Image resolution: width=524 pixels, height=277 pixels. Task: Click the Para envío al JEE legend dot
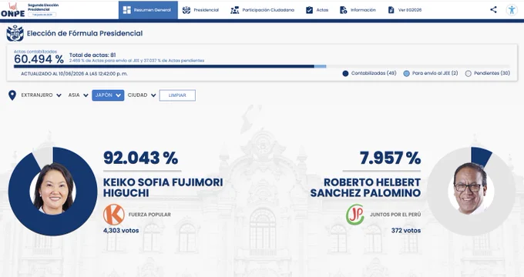[x=406, y=73]
